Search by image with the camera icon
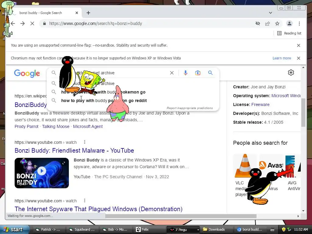312x234 pixels. (197, 73)
